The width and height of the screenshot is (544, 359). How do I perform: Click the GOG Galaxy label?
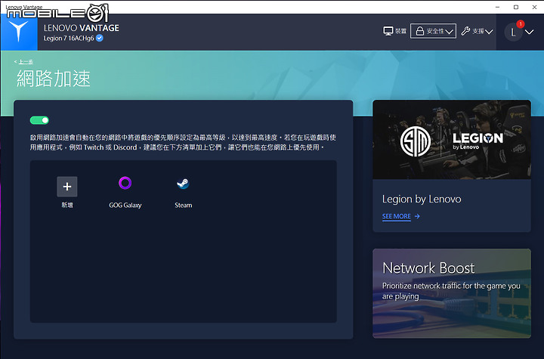pos(125,205)
